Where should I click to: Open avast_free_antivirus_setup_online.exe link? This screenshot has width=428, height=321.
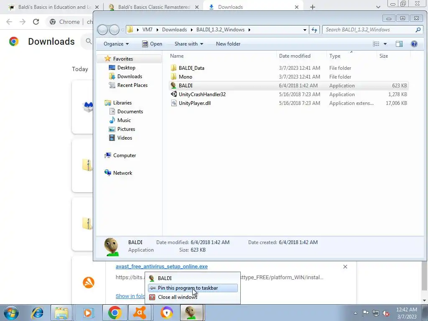click(162, 266)
